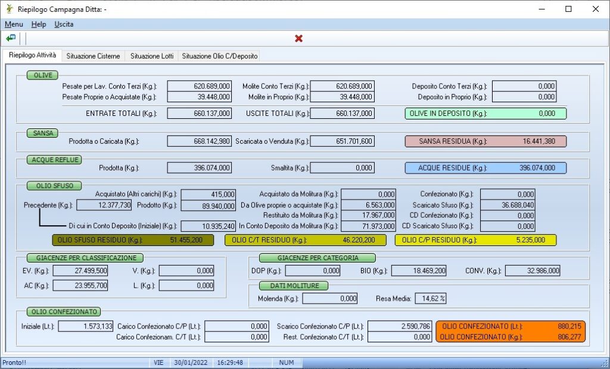Click the Confezionato (Kg.) field
Viewport: 610px width, 369px height.
click(508, 194)
